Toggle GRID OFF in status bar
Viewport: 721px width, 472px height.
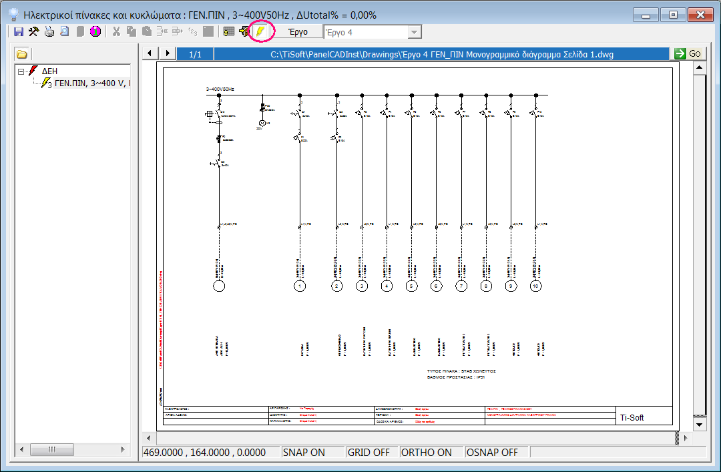(369, 453)
